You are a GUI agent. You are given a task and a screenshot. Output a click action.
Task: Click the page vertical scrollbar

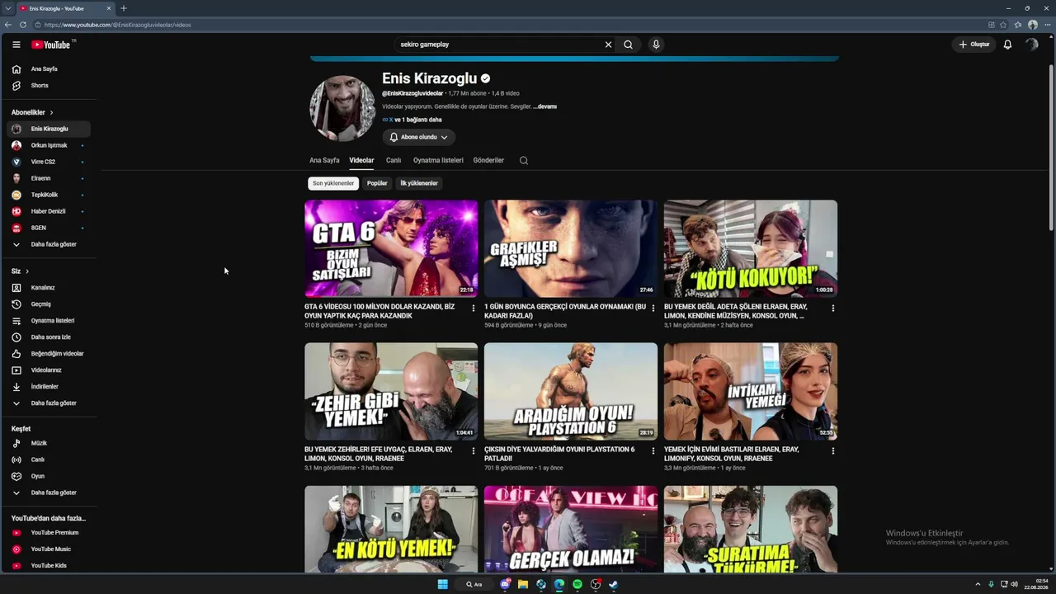pos(1051,148)
